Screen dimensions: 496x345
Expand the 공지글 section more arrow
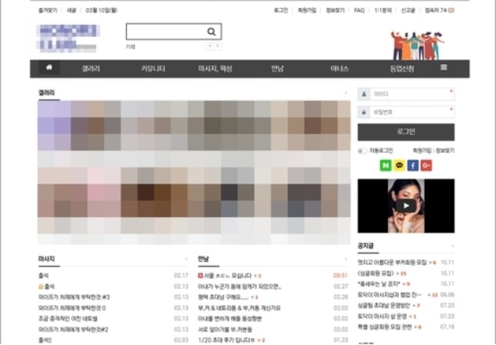[452, 245]
